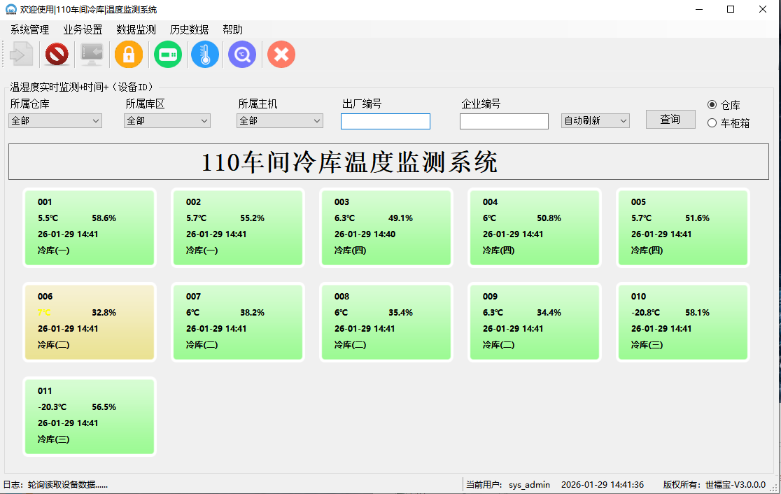Screen dimensions: 781x494
Task: Open the blue thermometer toolbar icon
Action: (205, 55)
